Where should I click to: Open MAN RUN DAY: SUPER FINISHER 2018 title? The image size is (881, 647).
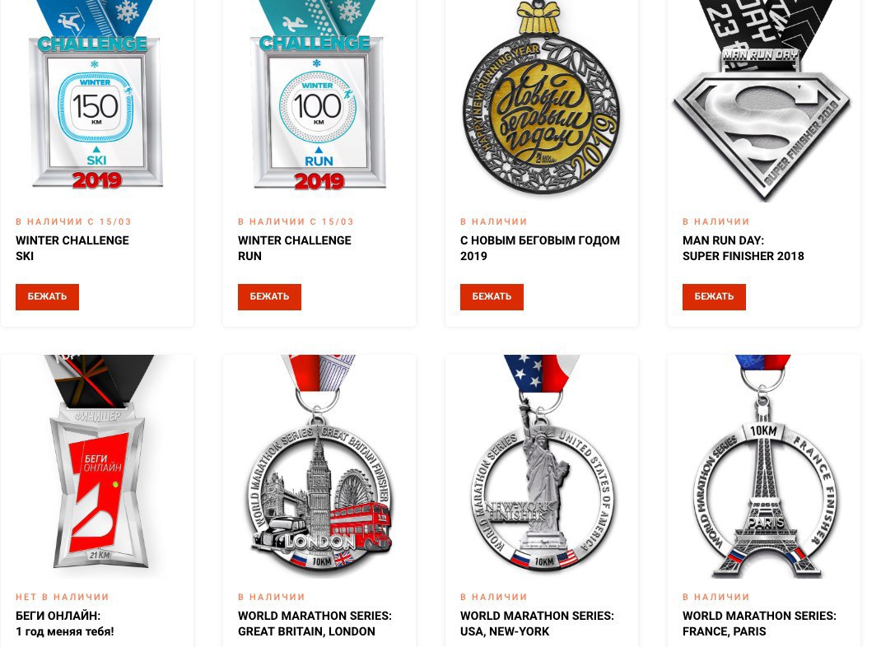[743, 248]
